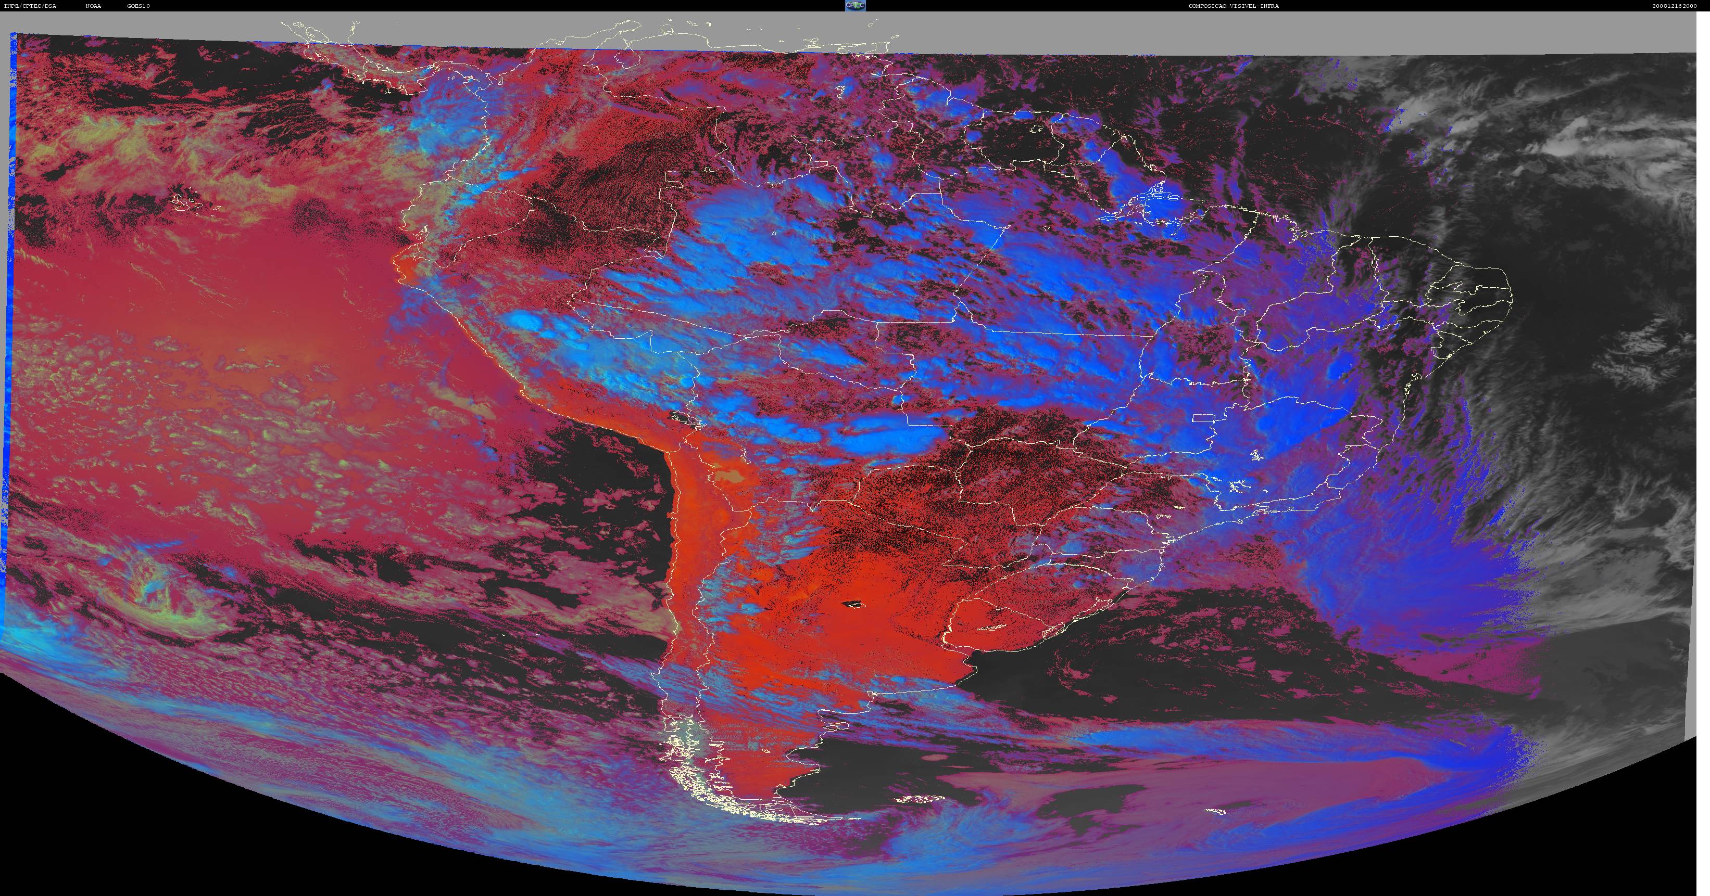The height and width of the screenshot is (896, 1710).
Task: Click the black Lake Titicaca outline
Action: point(682,417)
